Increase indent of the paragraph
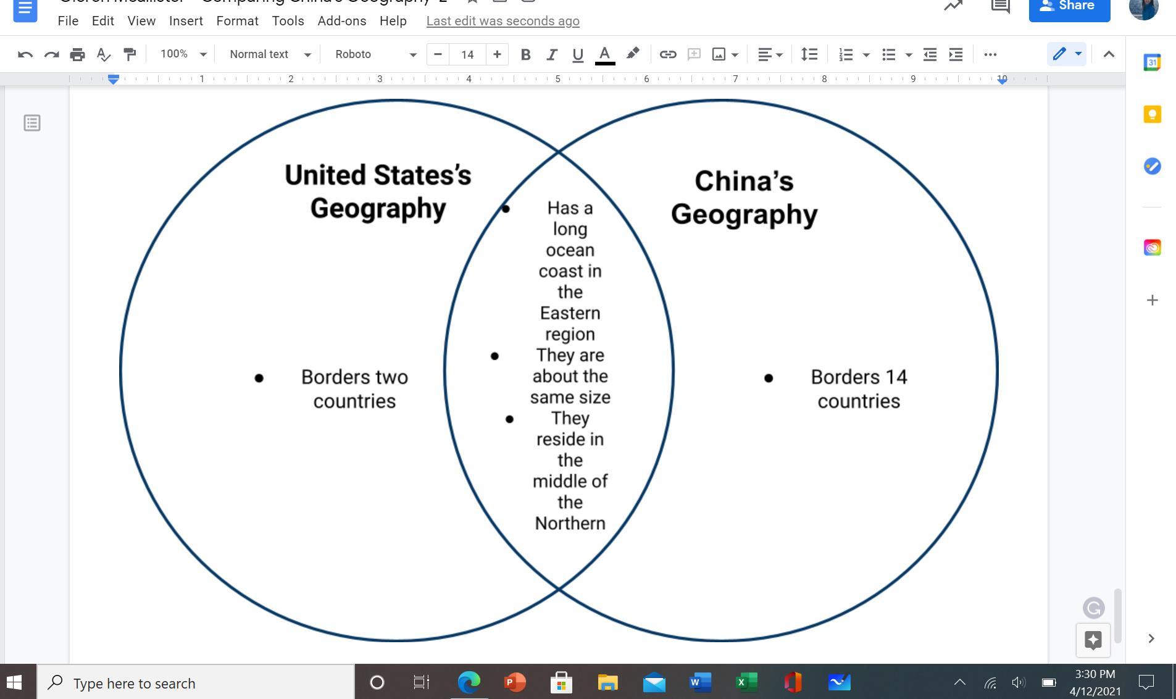1176x699 pixels. [x=956, y=54]
